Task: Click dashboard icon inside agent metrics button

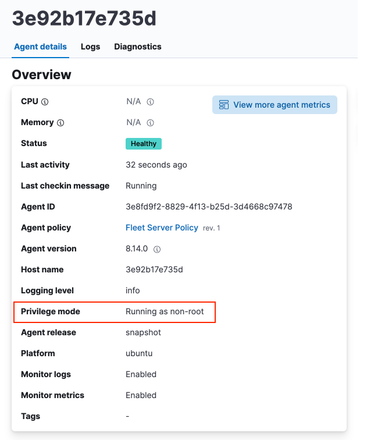Action: (x=224, y=105)
